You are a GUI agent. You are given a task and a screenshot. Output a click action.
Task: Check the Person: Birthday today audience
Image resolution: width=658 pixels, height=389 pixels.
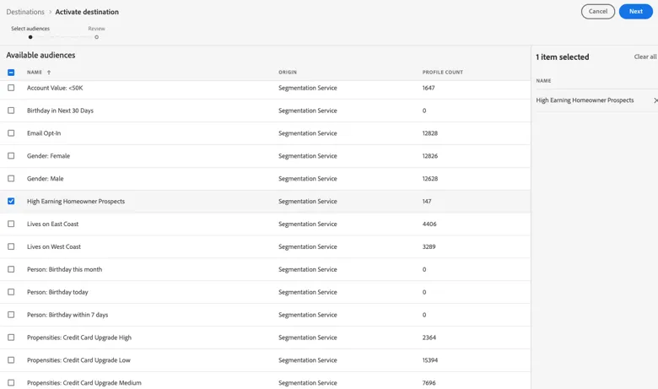click(x=11, y=292)
